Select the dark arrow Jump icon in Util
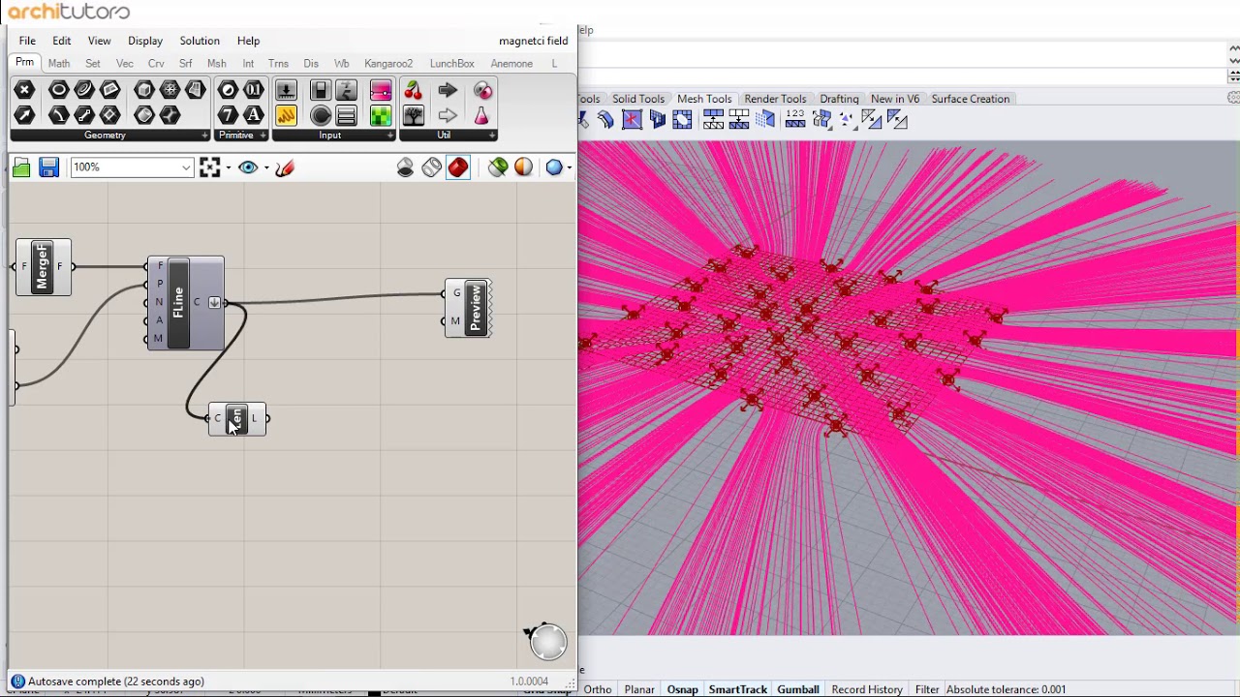This screenshot has width=1240, height=697. [x=448, y=90]
